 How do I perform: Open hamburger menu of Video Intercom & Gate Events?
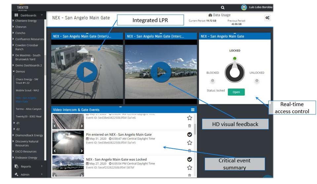[193, 109]
